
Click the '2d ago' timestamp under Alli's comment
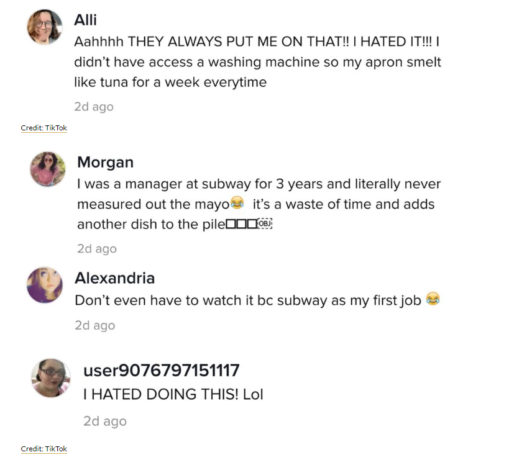[x=94, y=107]
